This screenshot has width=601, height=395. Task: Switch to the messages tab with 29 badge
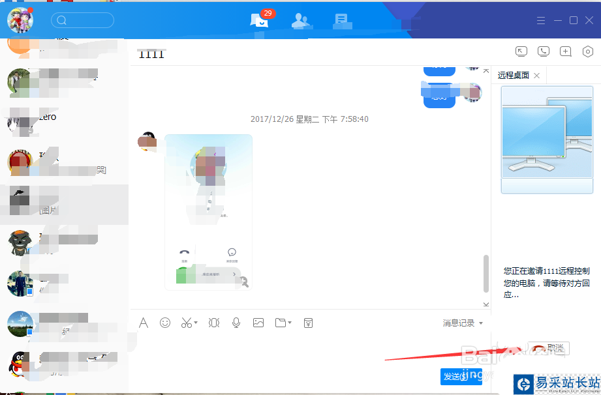pos(259,21)
